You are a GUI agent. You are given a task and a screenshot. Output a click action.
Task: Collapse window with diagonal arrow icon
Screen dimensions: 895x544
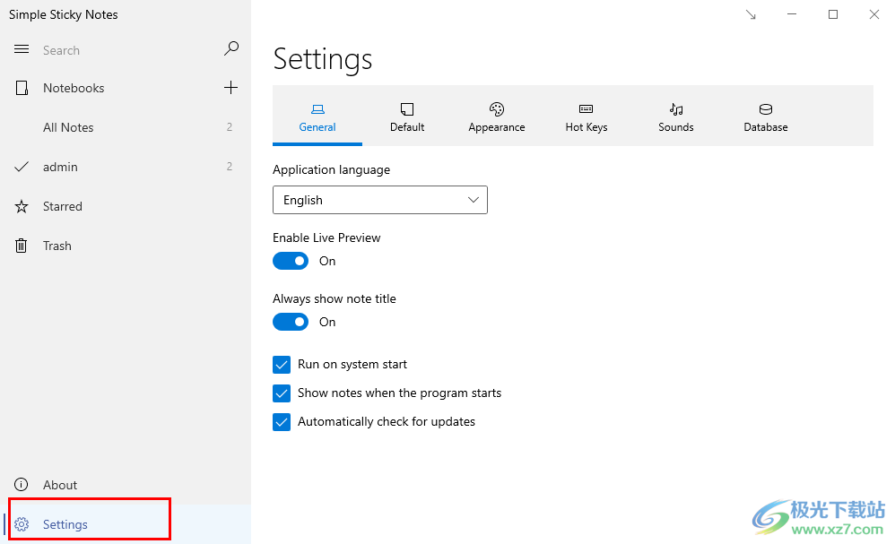[x=751, y=15]
